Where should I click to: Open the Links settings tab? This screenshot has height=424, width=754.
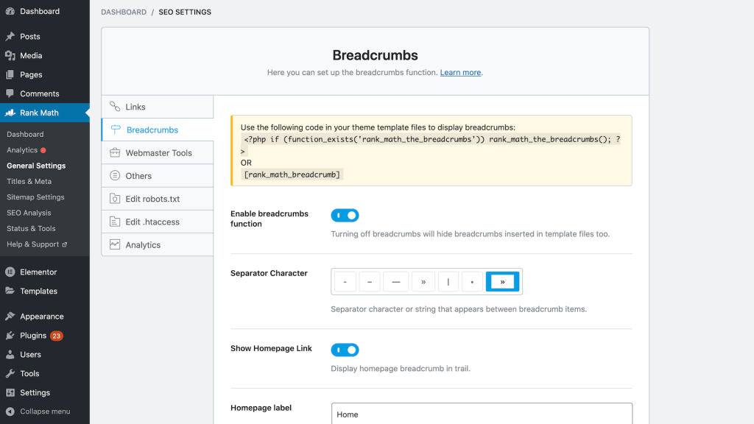(x=135, y=107)
